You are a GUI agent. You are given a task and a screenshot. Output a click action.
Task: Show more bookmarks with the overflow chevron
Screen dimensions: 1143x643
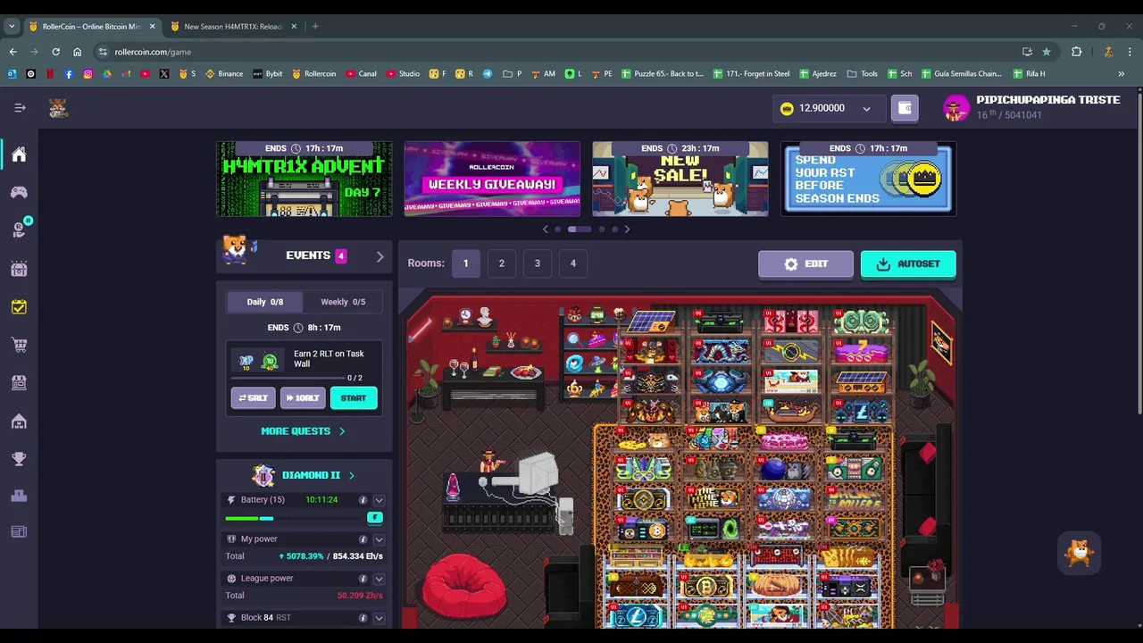tap(1122, 74)
